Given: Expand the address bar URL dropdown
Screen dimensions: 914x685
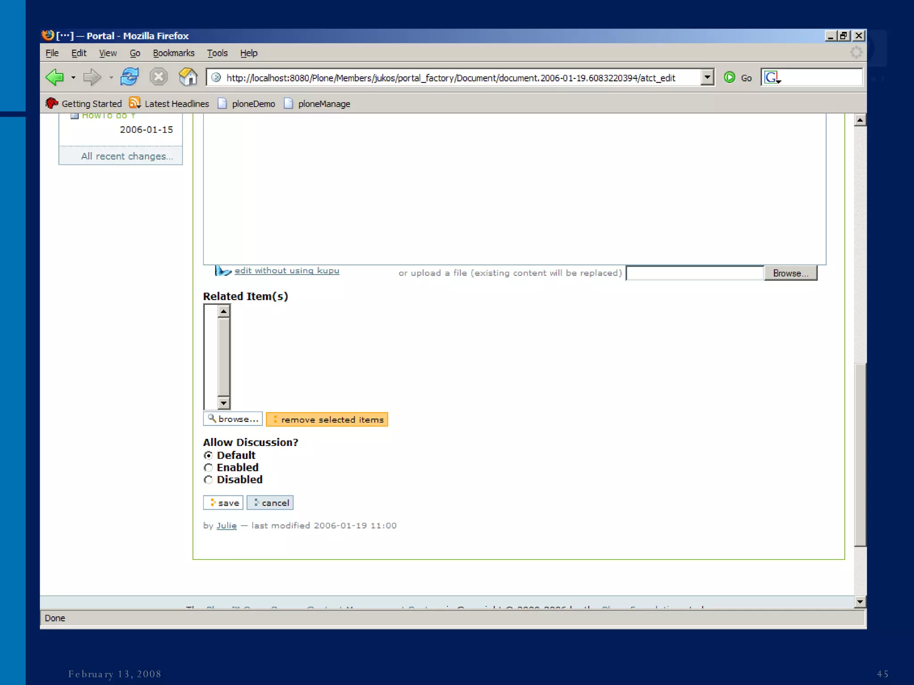Looking at the screenshot, I should (707, 77).
